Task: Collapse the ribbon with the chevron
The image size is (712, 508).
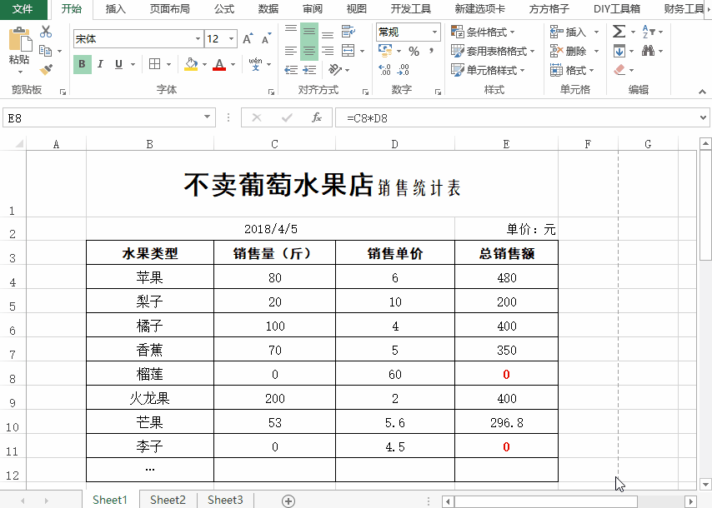Action: click(x=702, y=92)
